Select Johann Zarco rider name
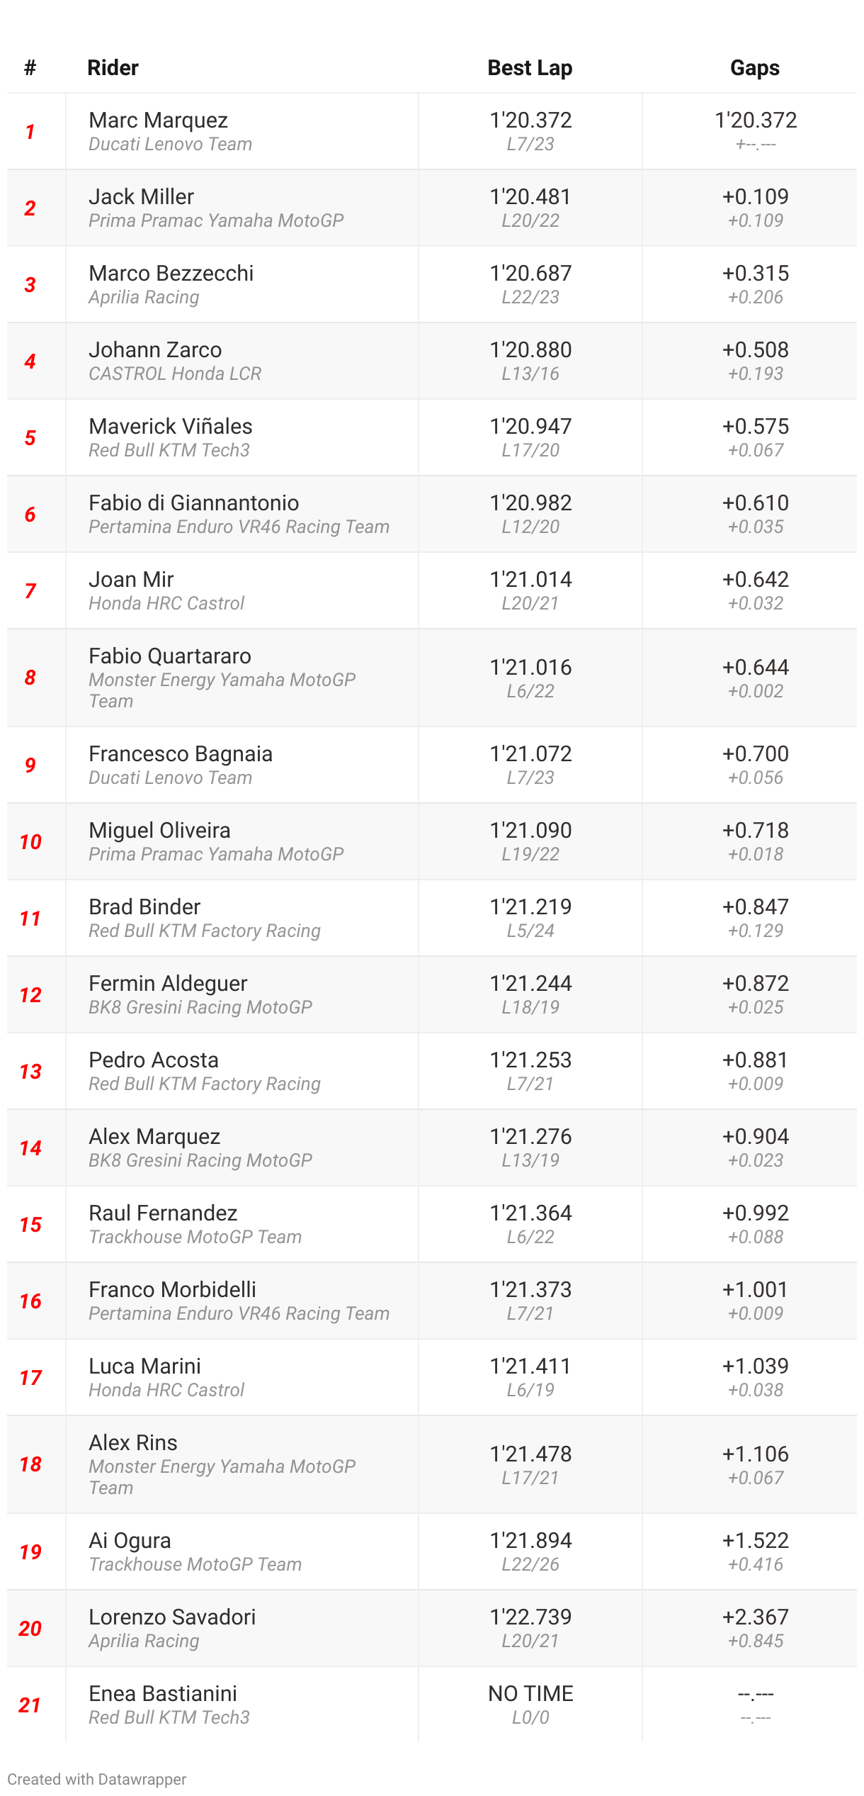 155,350
